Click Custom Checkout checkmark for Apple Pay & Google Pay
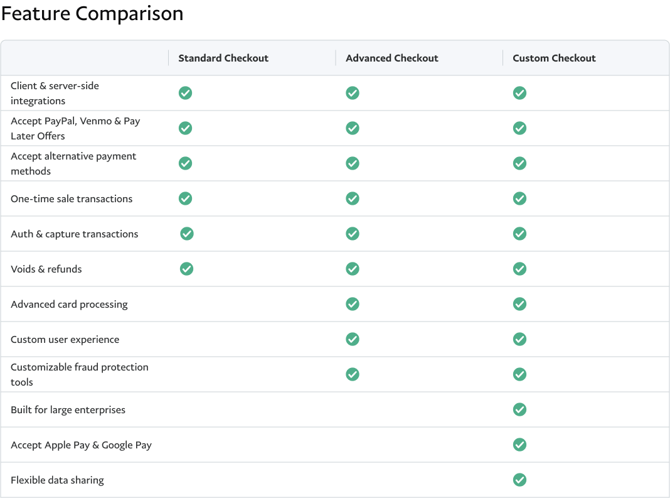The height and width of the screenshot is (498, 670). (519, 445)
